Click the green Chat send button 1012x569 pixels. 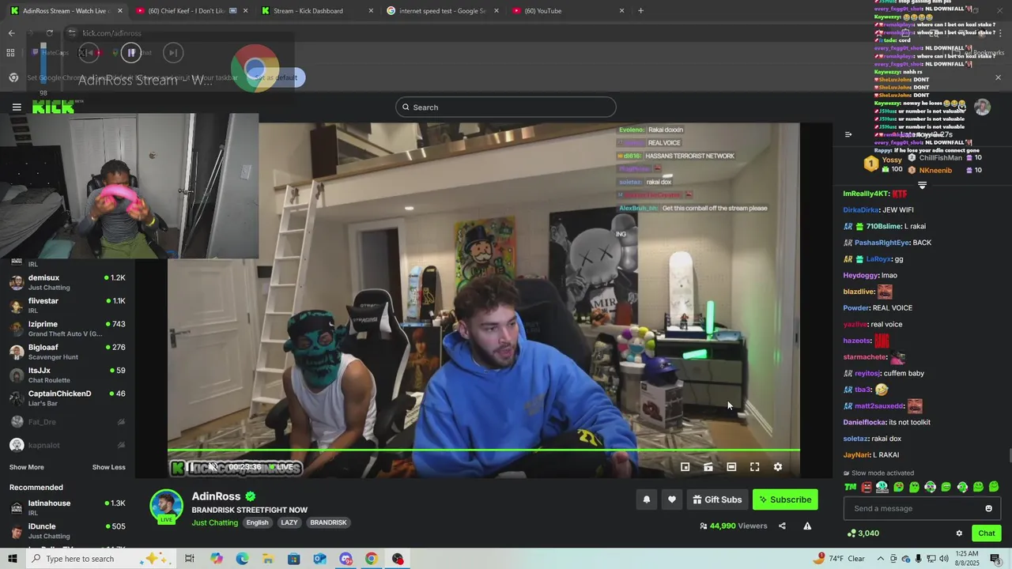986,533
